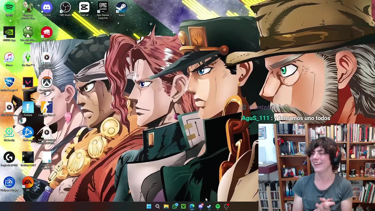The image size is (375, 211).
Task: Switch to Spotify in the taskbar
Action: coord(218,207)
